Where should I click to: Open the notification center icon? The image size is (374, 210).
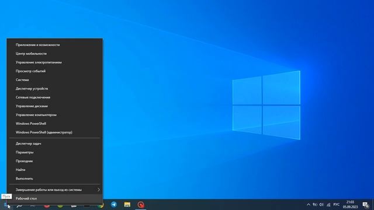pyautogui.click(x=366, y=205)
